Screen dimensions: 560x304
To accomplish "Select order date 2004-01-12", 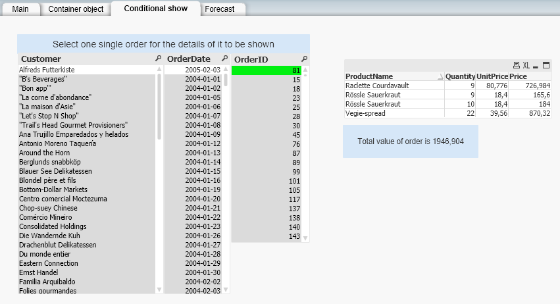I will pyautogui.click(x=203, y=143).
